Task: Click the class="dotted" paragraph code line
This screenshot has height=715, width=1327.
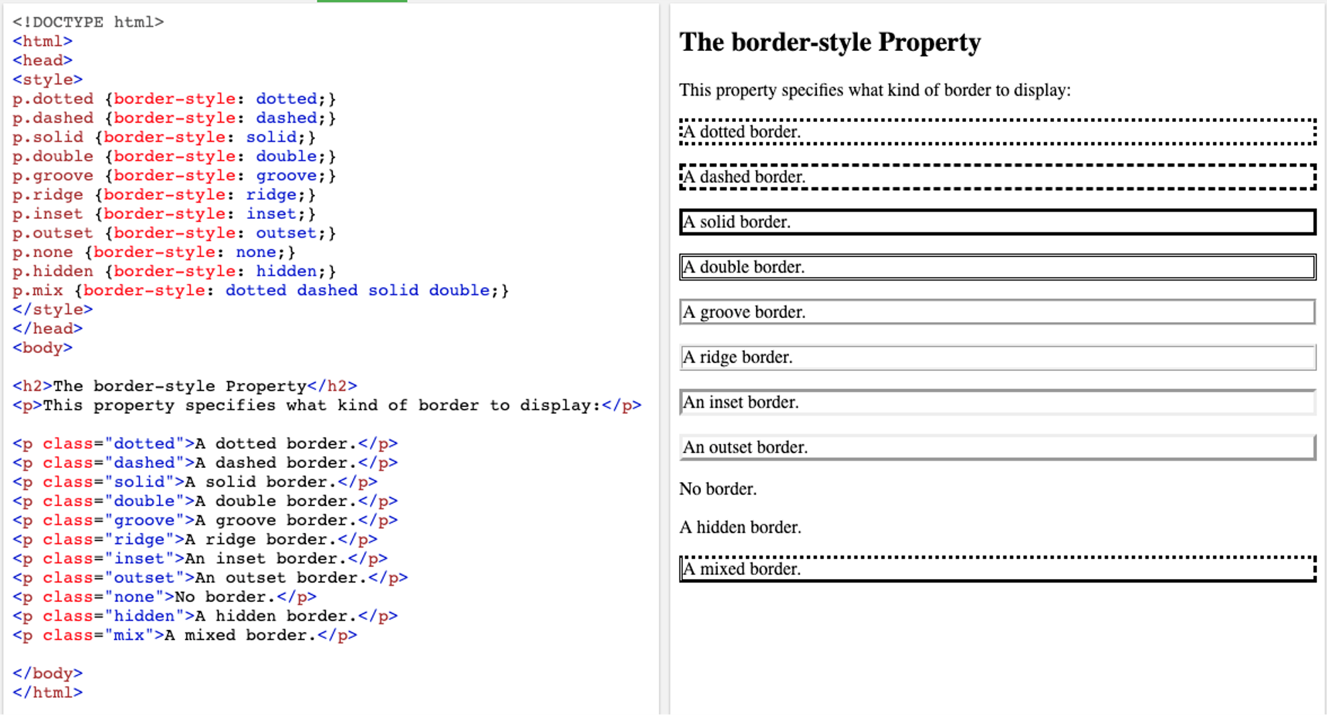Action: tap(205, 444)
